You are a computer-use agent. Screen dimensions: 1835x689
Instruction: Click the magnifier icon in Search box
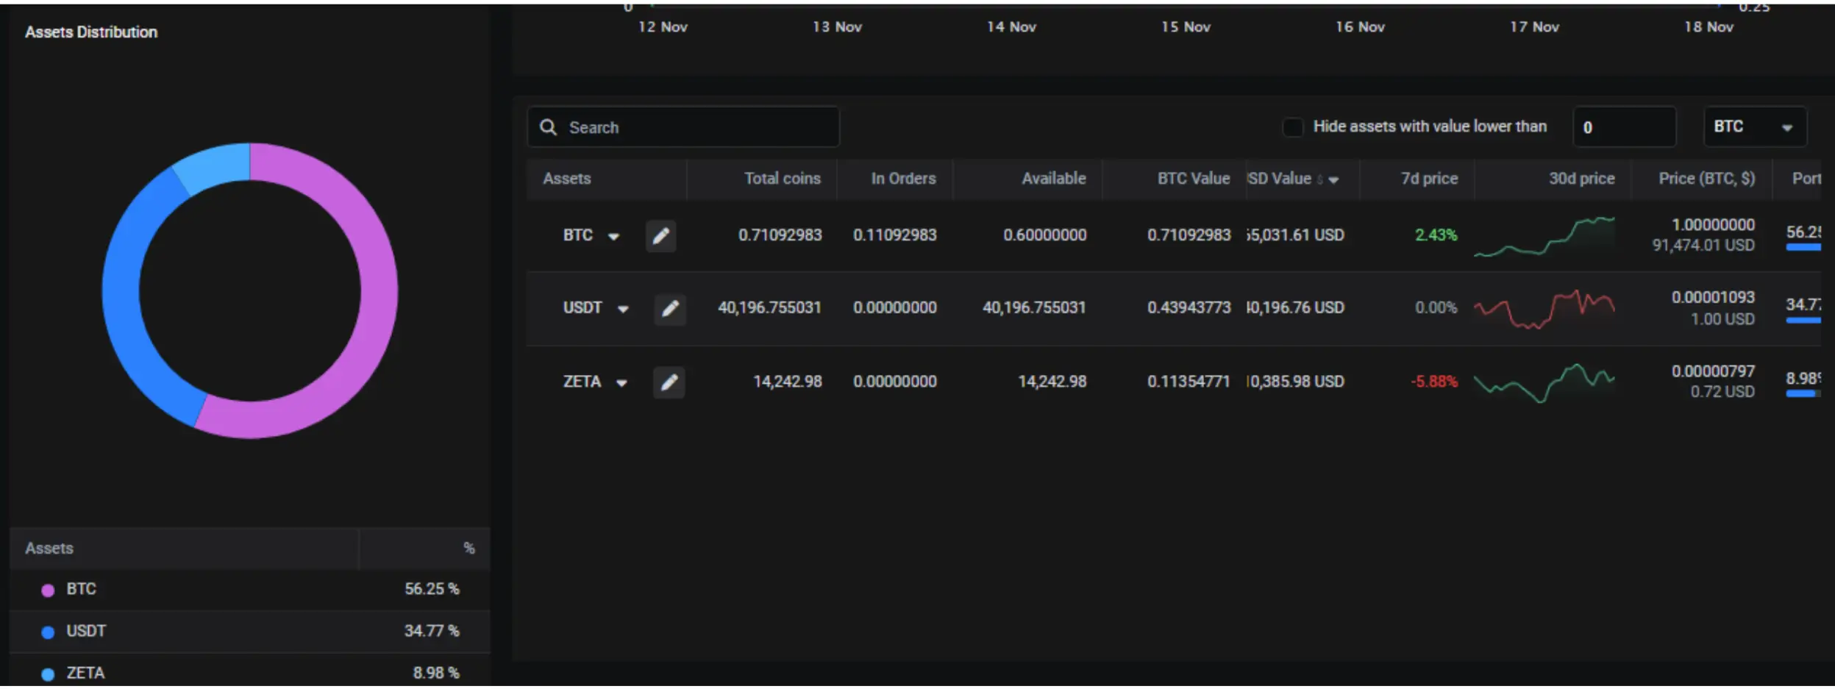(548, 127)
